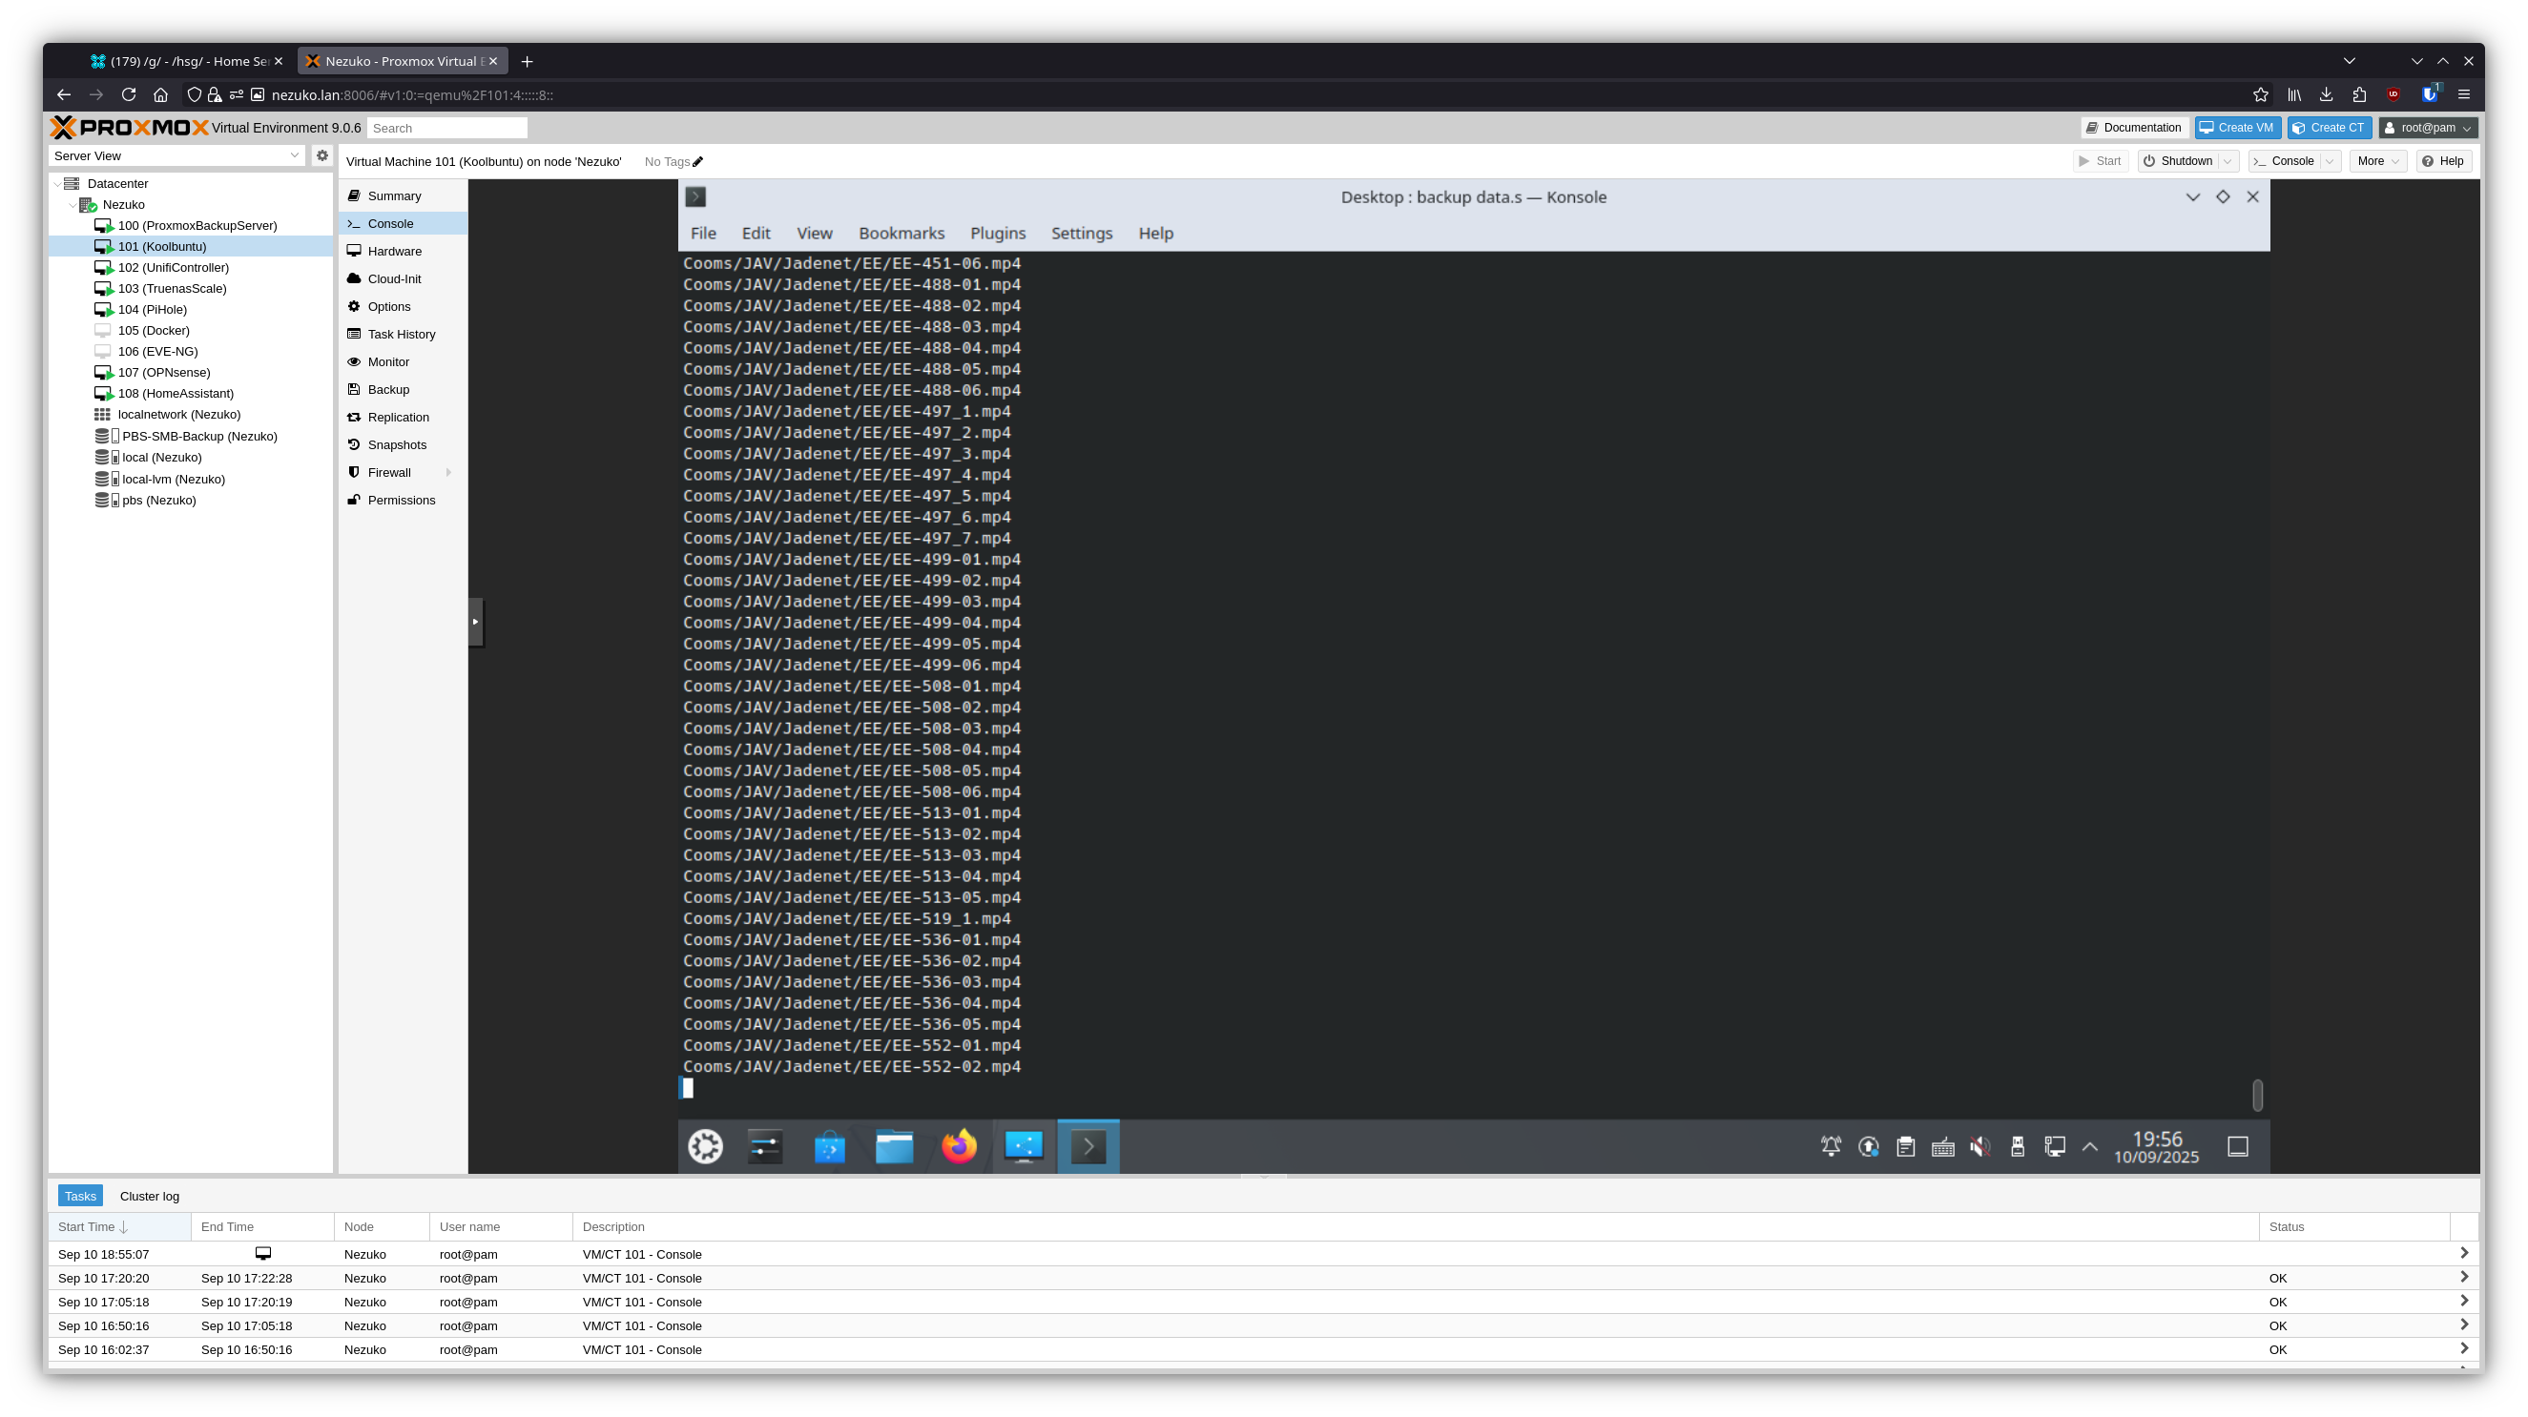Open Dolphin file manager taskbar icon
Image resolution: width=2528 pixels, height=1417 pixels.
pos(894,1145)
